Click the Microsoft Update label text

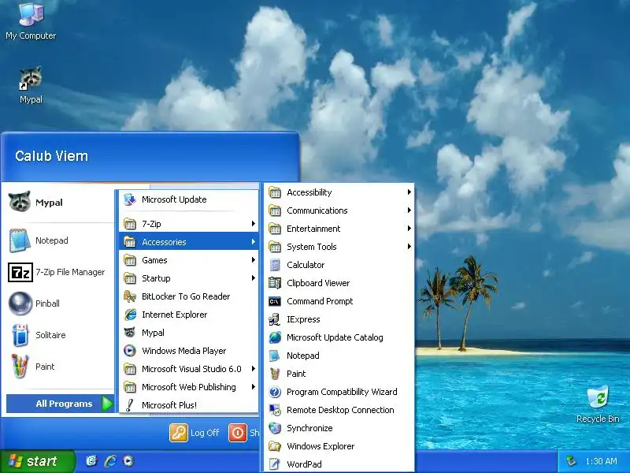(x=174, y=199)
